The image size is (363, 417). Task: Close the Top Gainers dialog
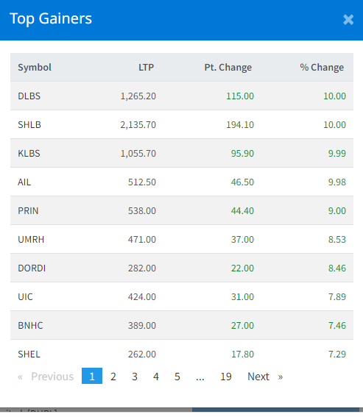click(x=348, y=20)
